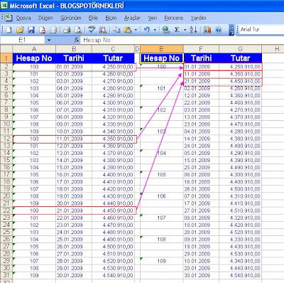Open Print Preview from the toolbar
The height and width of the screenshot is (283, 284).
[x=78, y=30]
